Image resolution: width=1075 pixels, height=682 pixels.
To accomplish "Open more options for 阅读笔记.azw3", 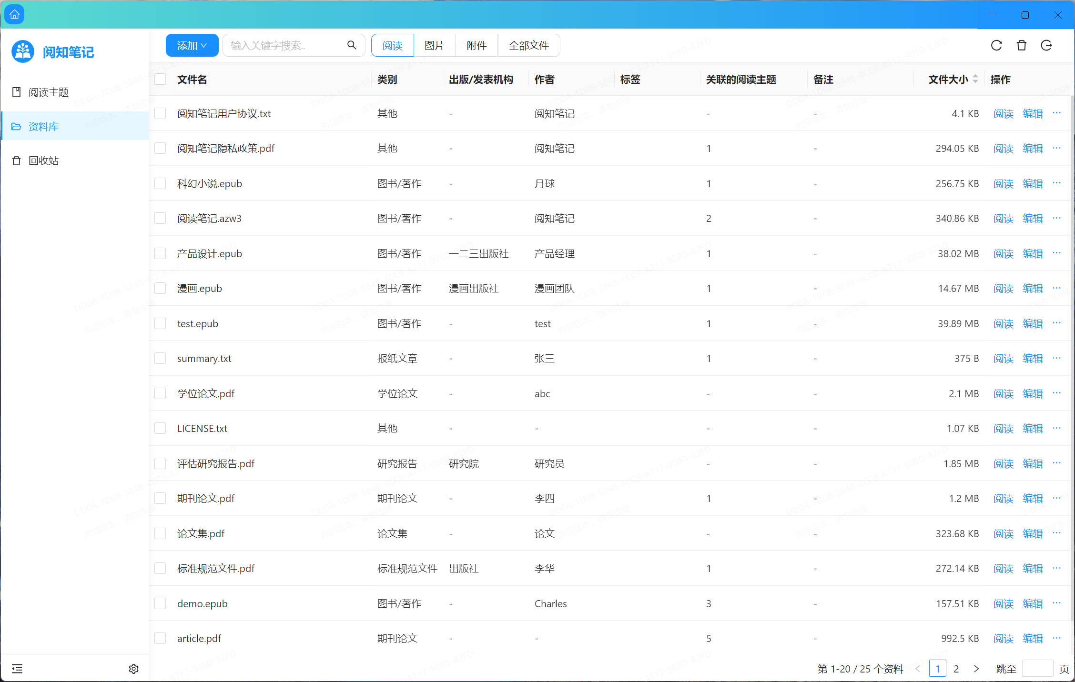I will click(1056, 218).
